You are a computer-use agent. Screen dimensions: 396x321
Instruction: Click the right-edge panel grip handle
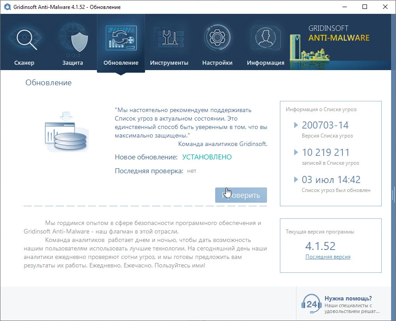(x=393, y=195)
